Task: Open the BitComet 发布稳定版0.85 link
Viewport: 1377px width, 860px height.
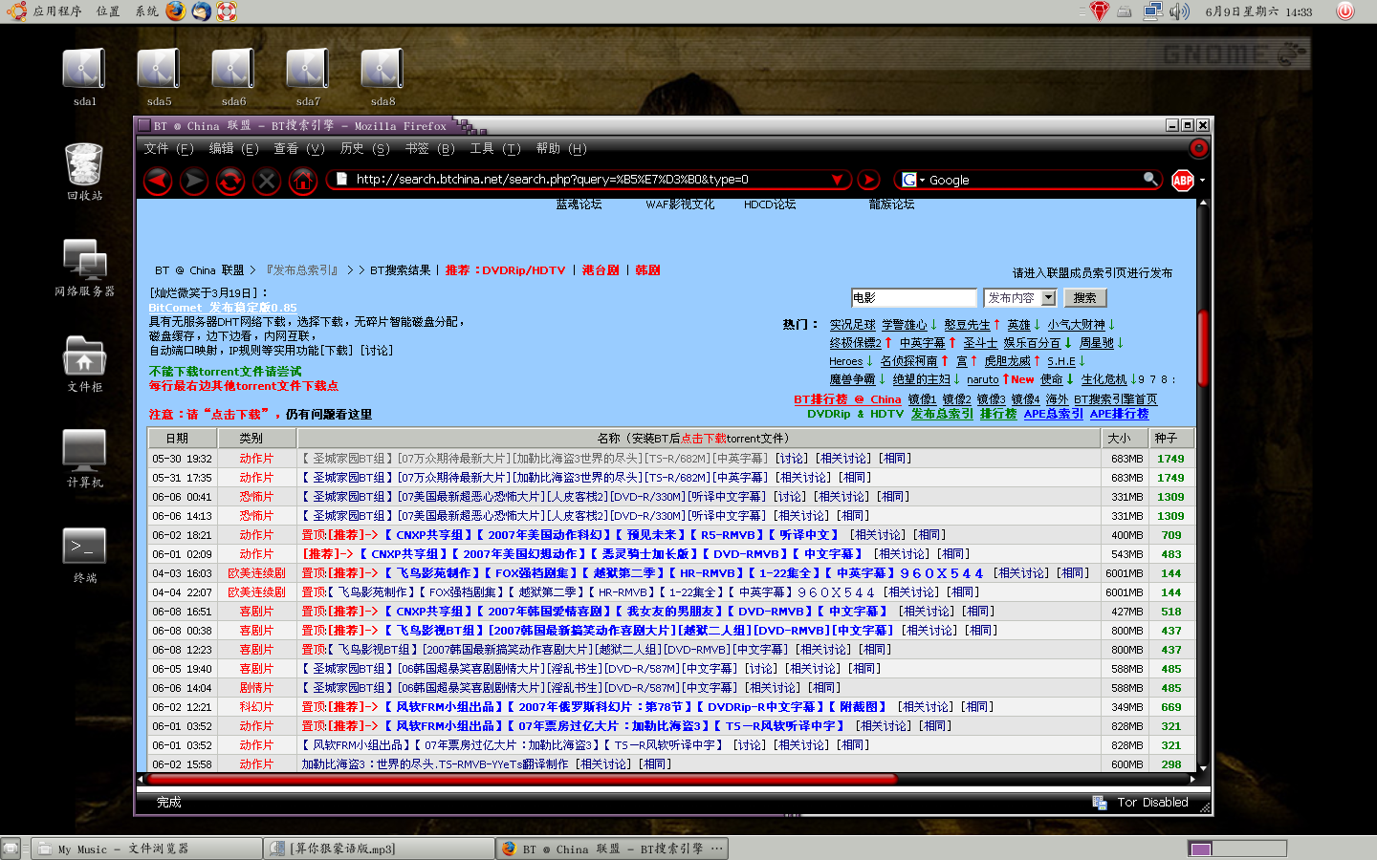Action: (223, 308)
